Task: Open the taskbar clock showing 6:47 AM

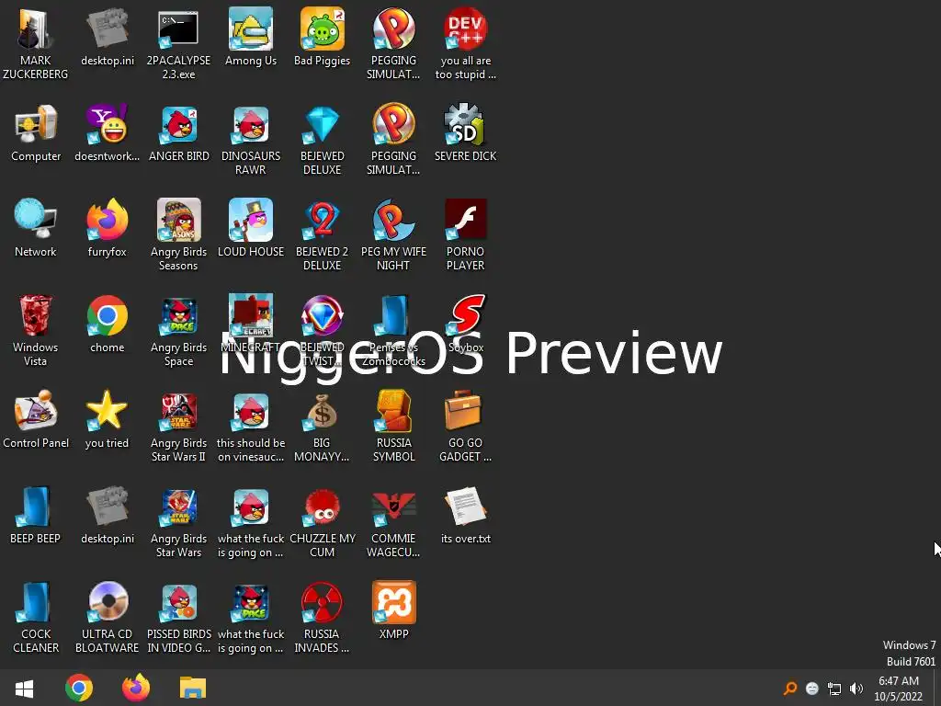Action: click(x=899, y=689)
